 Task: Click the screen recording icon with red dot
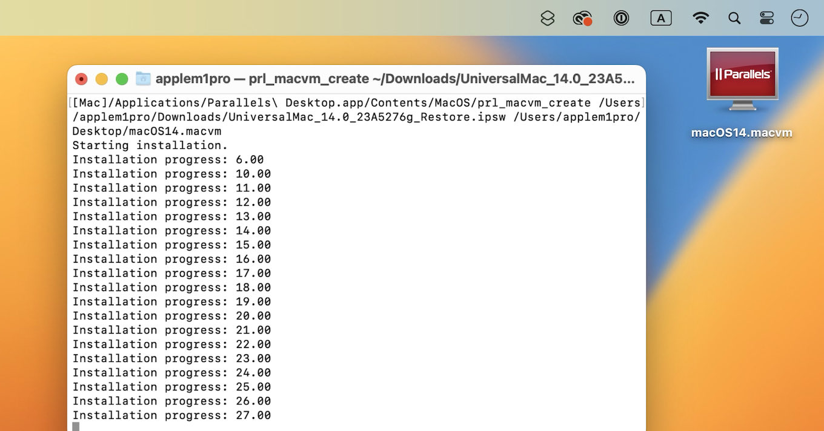click(x=582, y=18)
